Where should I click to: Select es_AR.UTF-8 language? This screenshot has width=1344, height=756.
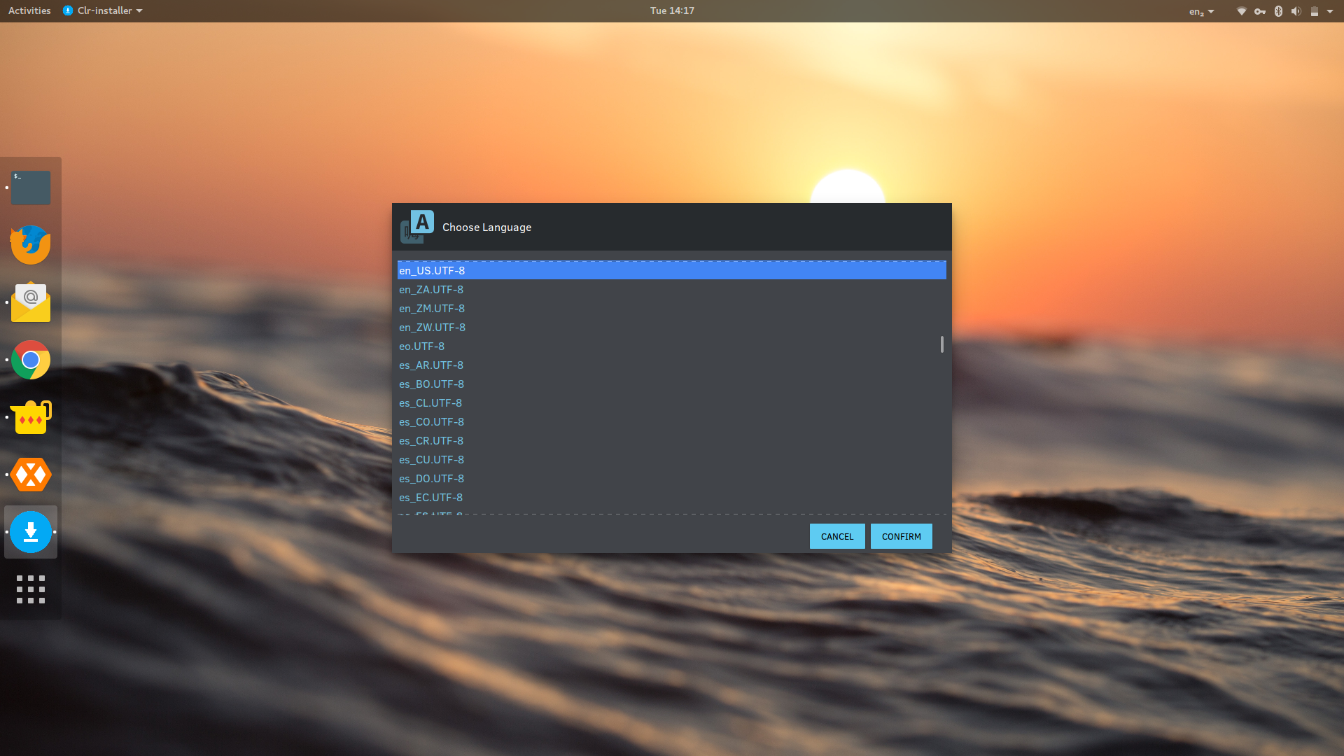click(672, 365)
